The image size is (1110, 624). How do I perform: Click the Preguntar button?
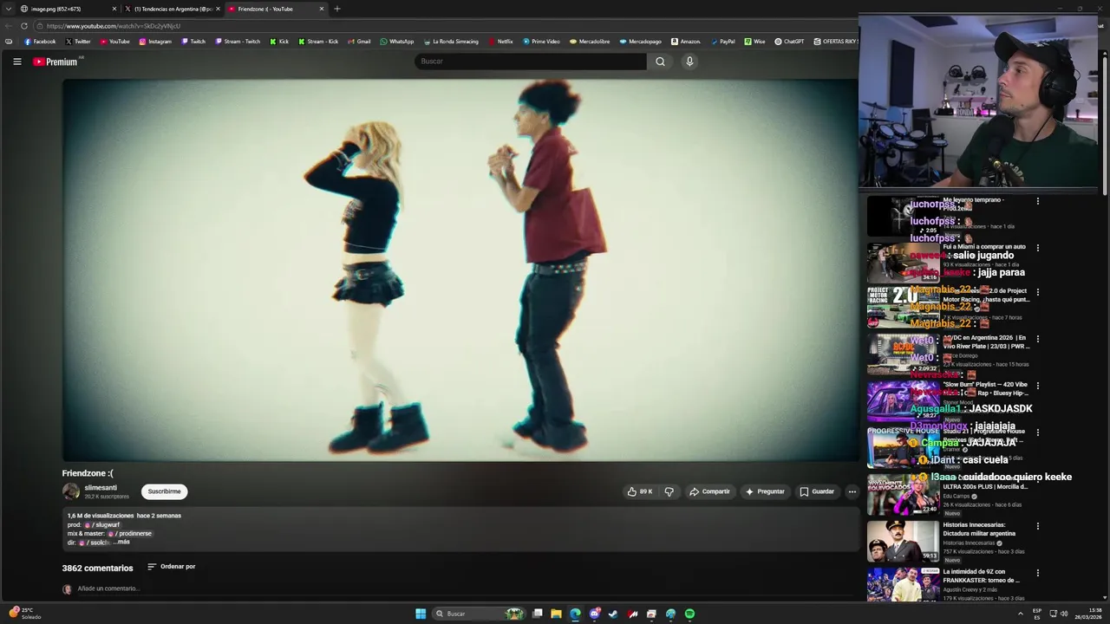[765, 491]
